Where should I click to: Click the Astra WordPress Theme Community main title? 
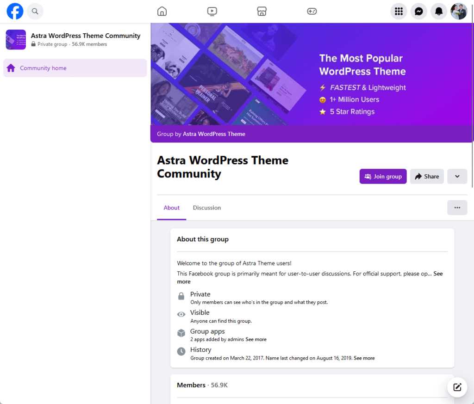[223, 167]
